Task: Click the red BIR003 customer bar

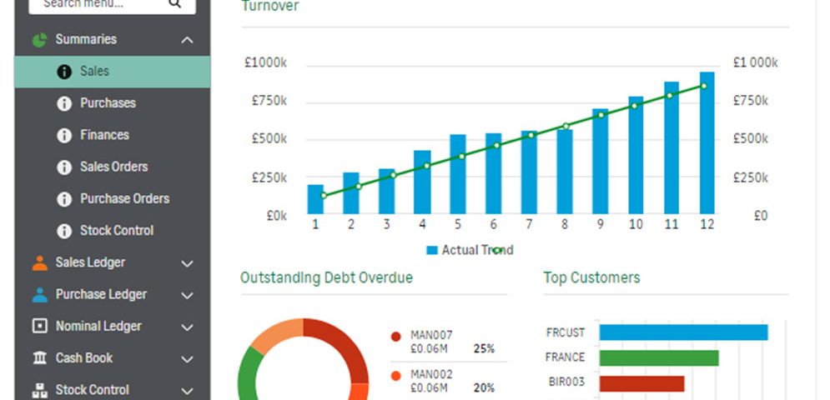Action: click(x=641, y=383)
